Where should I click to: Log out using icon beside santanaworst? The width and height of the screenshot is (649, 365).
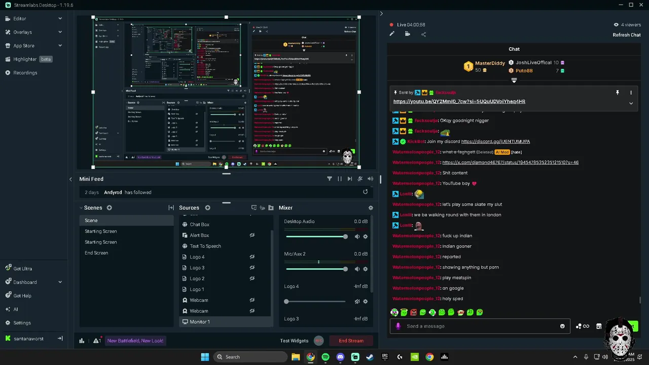pos(60,338)
